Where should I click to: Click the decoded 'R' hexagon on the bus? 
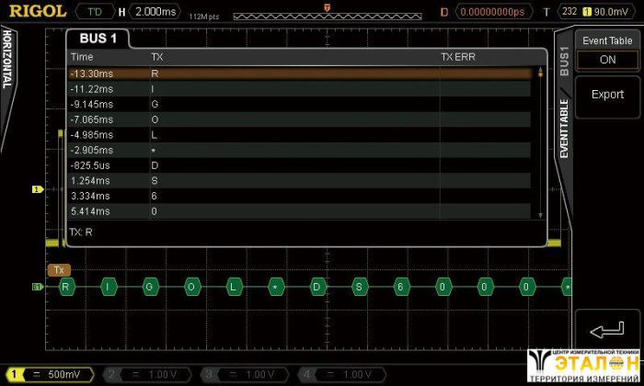(65, 287)
